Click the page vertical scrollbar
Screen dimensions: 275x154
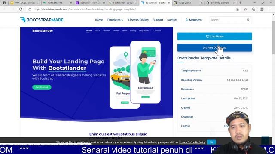(x=273, y=37)
